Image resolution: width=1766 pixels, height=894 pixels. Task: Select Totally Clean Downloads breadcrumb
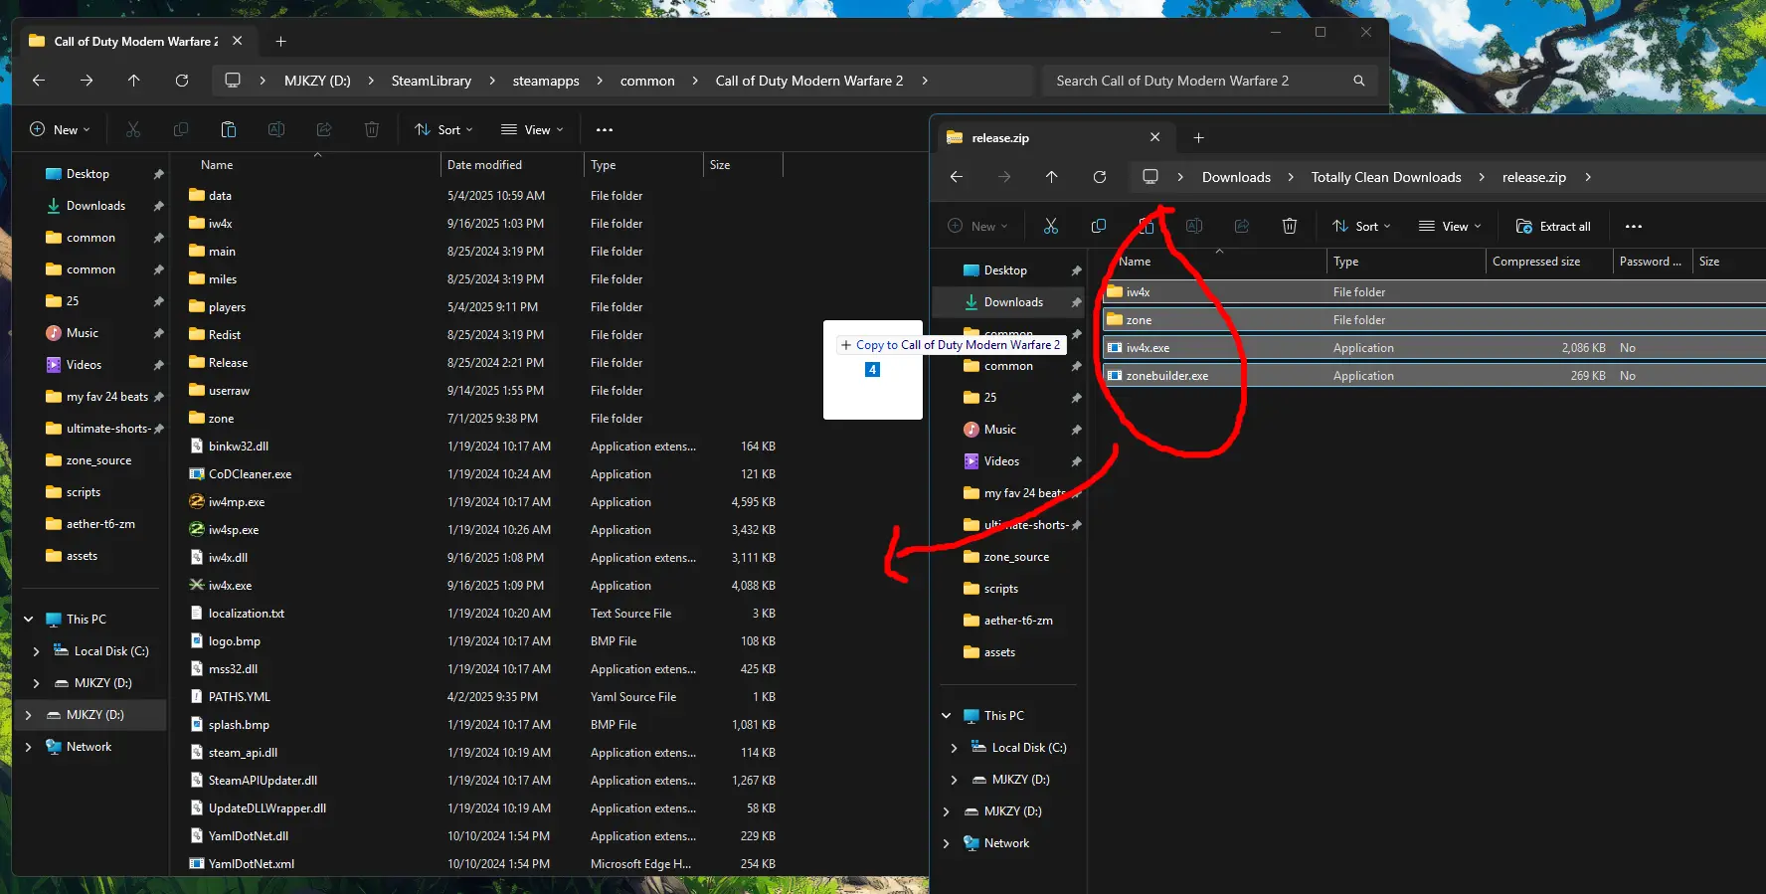coord(1386,177)
